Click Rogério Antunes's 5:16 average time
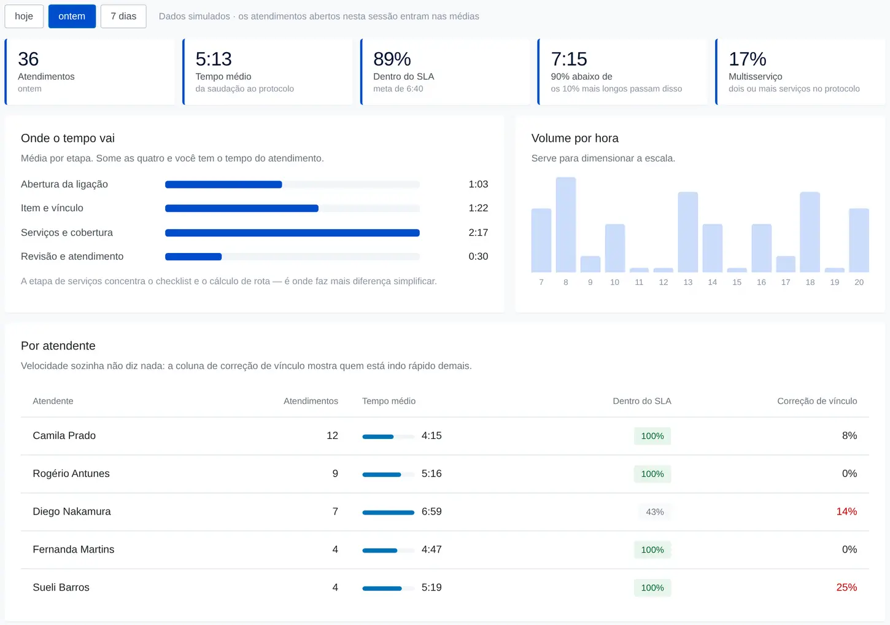 tap(431, 474)
